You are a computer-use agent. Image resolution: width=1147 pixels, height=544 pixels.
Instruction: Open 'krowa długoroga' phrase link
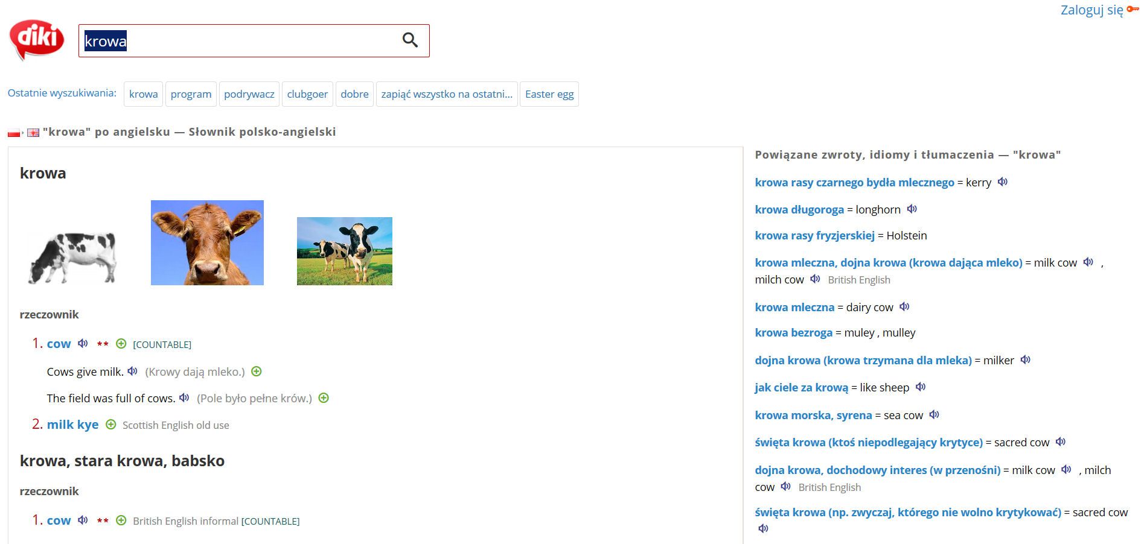799,209
